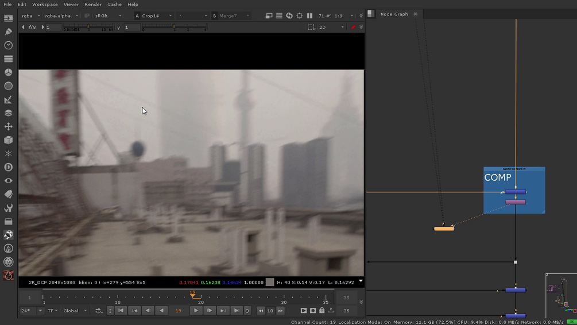Toggle the in-point I button
Viewport: 577px width, 325px height.
click(110, 311)
